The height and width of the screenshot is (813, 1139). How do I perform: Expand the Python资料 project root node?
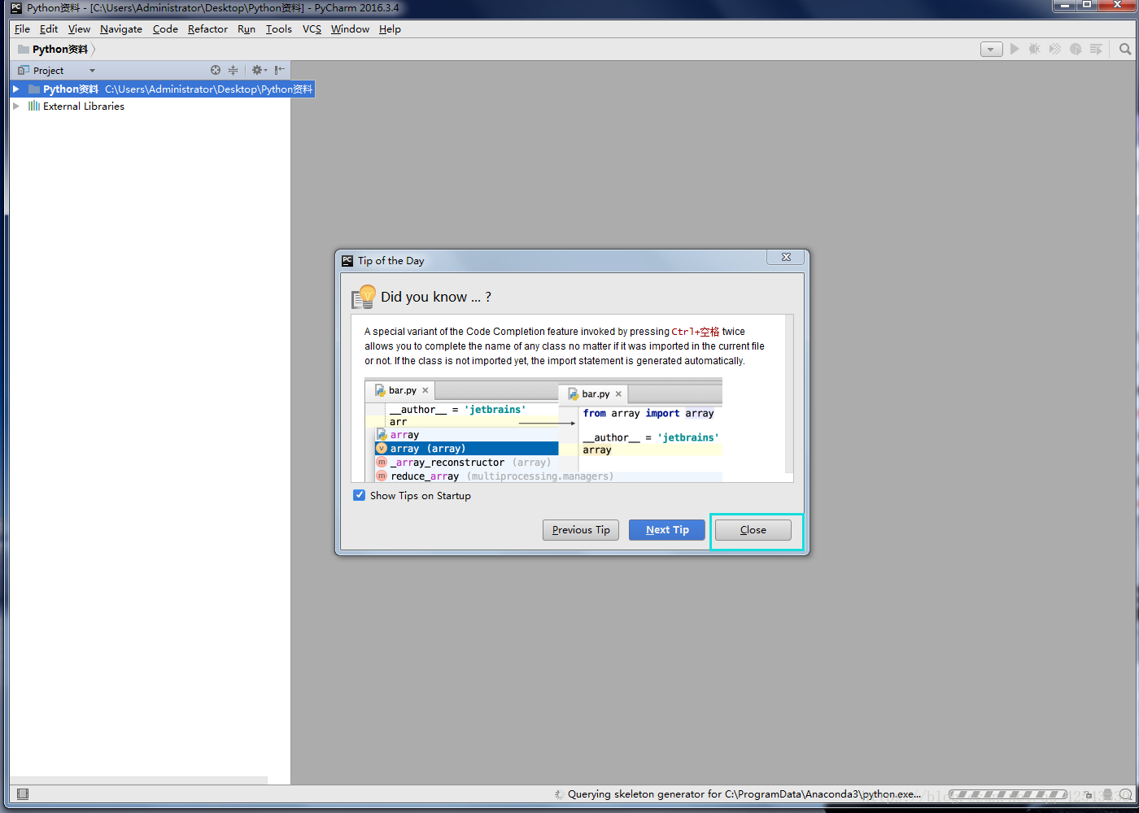(x=15, y=89)
